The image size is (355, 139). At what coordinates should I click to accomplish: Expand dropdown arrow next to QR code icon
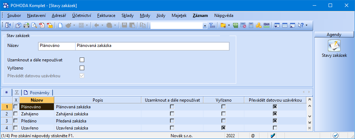pos(87,25)
